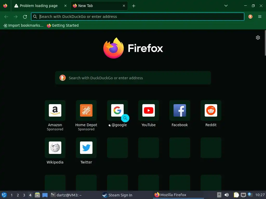Click the page search box with DuckDuckGo
266x199 pixels.
(133, 78)
